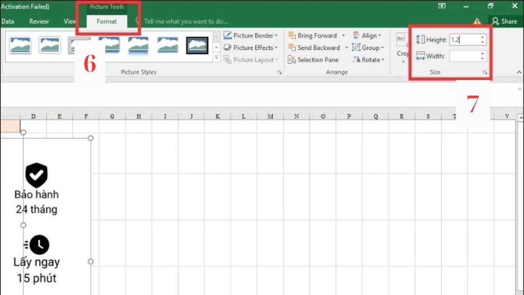The width and height of the screenshot is (524, 295).
Task: Click the Share button
Action: coord(505,21)
